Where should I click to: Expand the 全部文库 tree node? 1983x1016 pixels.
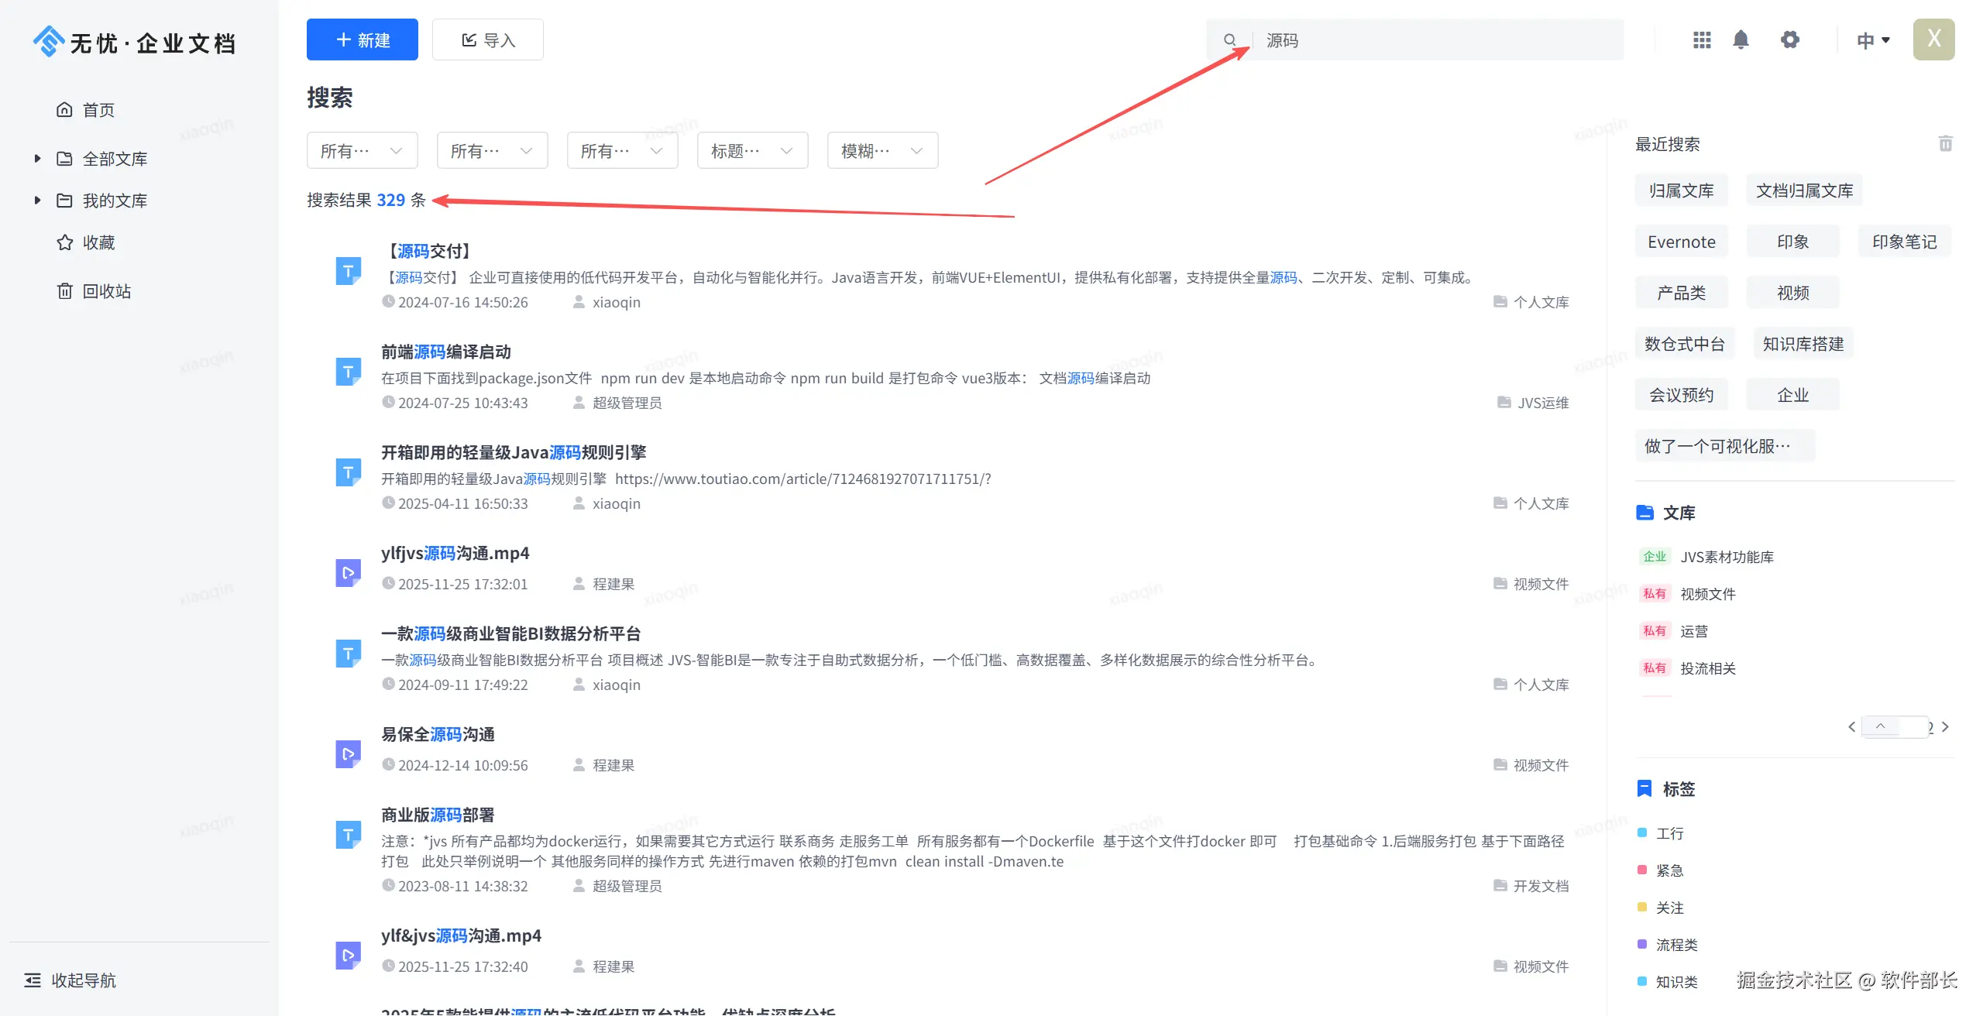pos(37,159)
